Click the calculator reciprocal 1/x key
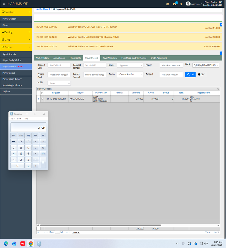 pyautogui.click(x=43, y=154)
